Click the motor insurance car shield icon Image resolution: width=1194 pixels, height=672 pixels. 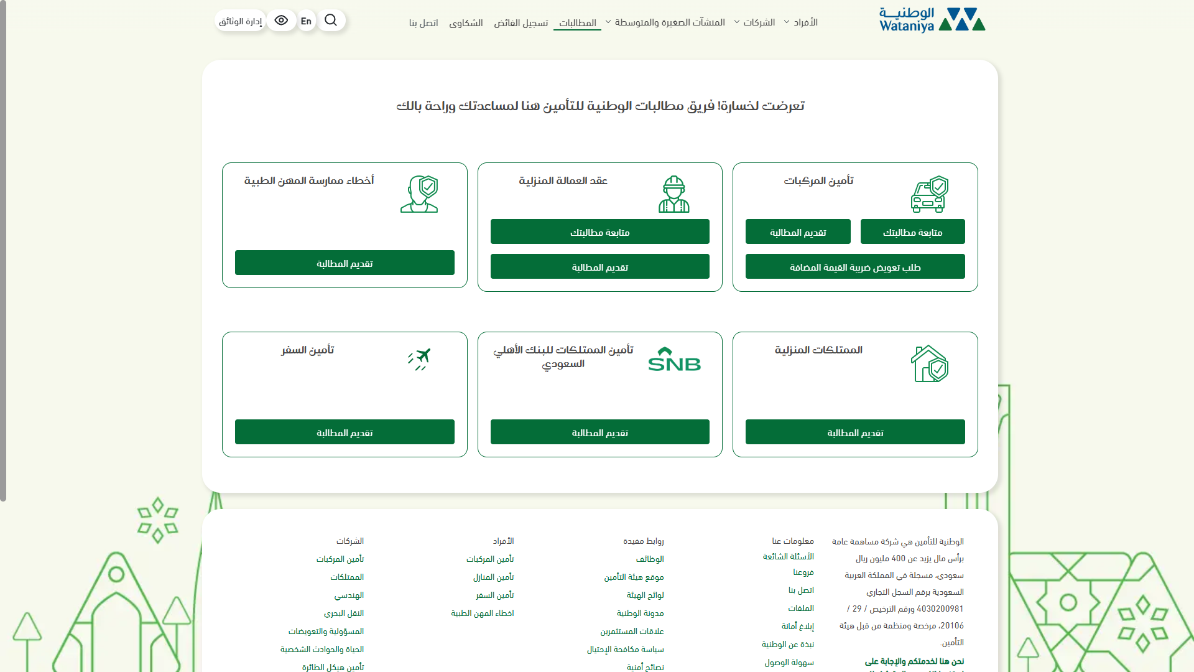[x=930, y=194]
